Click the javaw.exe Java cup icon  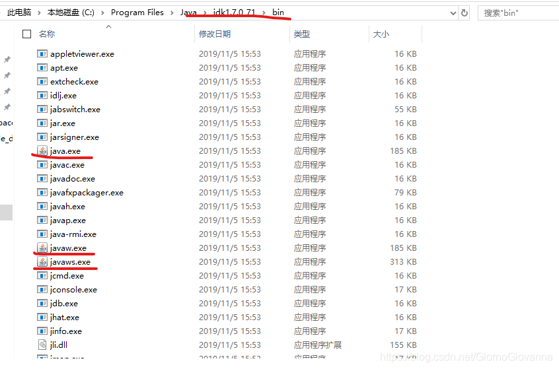(x=42, y=248)
